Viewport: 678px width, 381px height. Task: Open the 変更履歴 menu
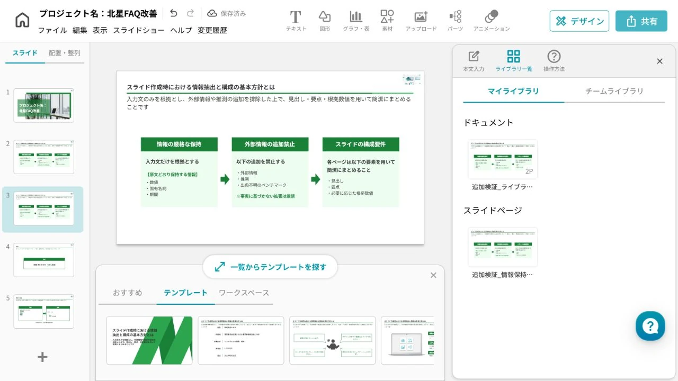click(212, 30)
